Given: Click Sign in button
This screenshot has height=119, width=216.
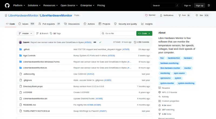Looking at the screenshot, I should 187,5.
